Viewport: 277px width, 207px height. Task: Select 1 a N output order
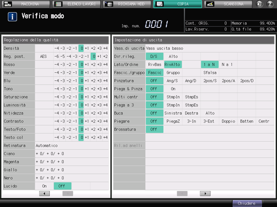point(209,65)
